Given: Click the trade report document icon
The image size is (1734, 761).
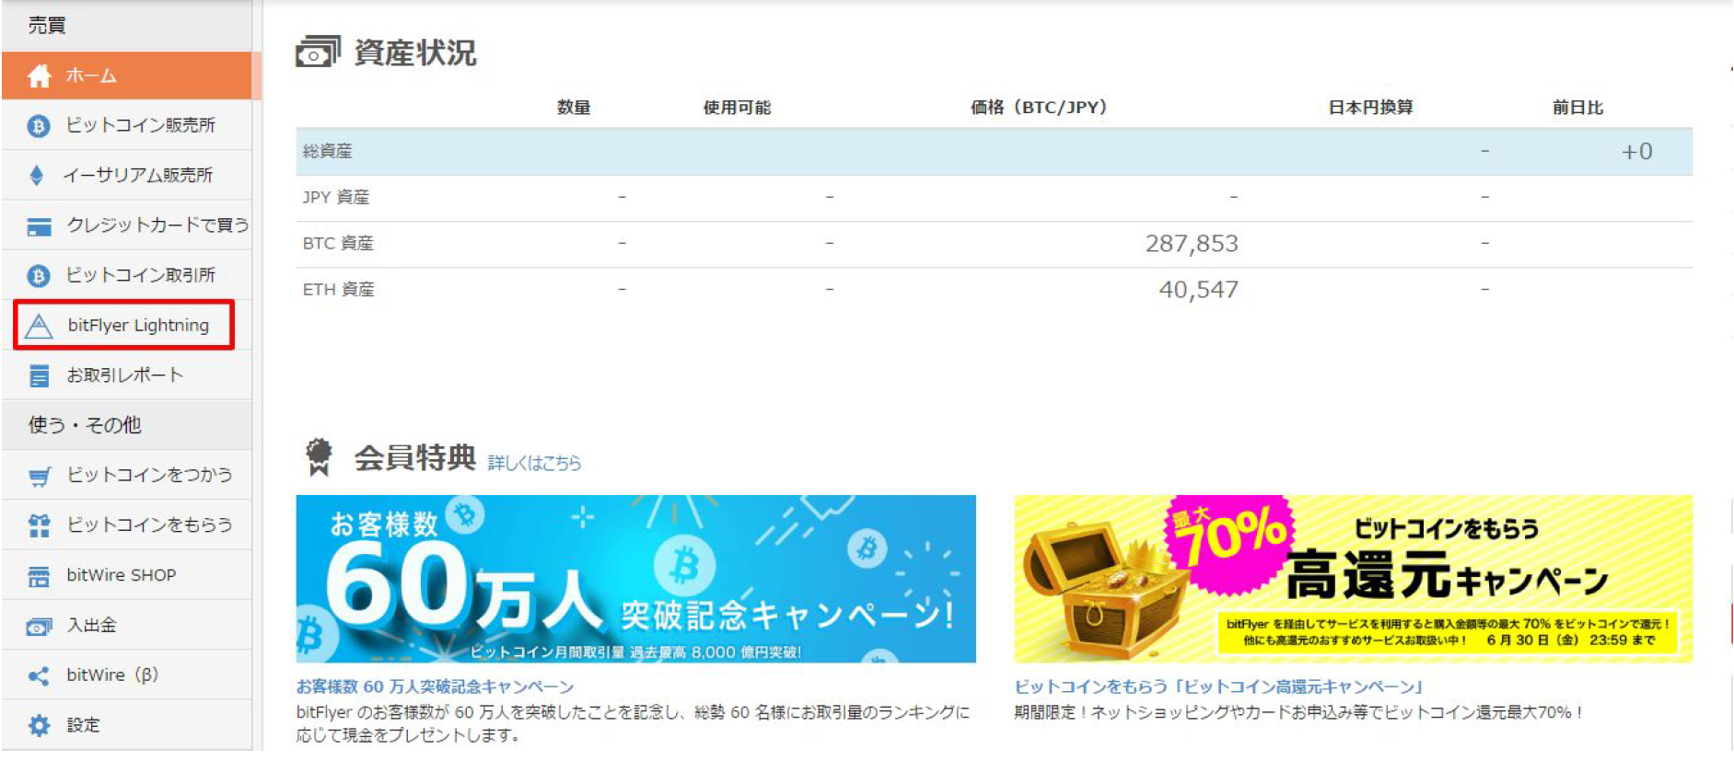Looking at the screenshot, I should pyautogui.click(x=39, y=376).
